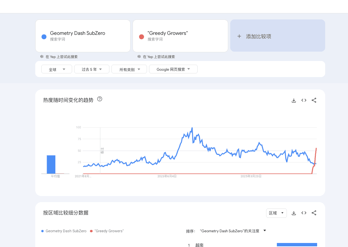This screenshot has height=247, width=348.
Task: Open embed code for interest over time chart
Action: [x=304, y=100]
